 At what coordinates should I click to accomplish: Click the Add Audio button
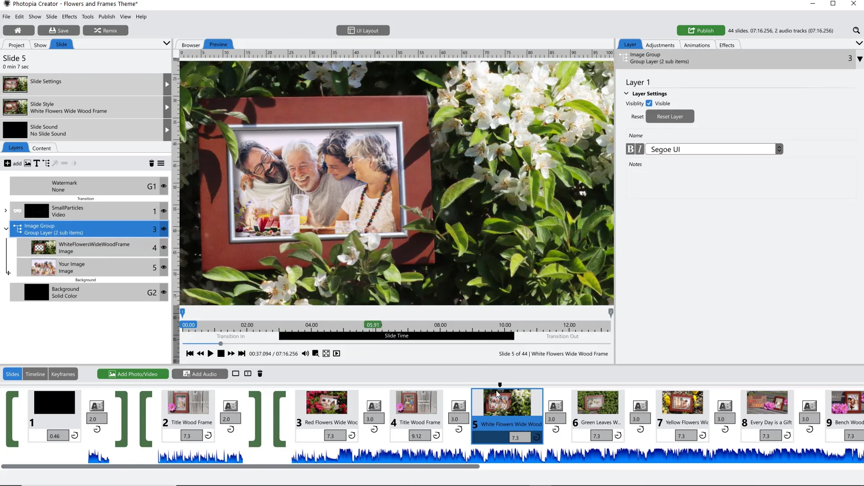pyautogui.click(x=199, y=374)
